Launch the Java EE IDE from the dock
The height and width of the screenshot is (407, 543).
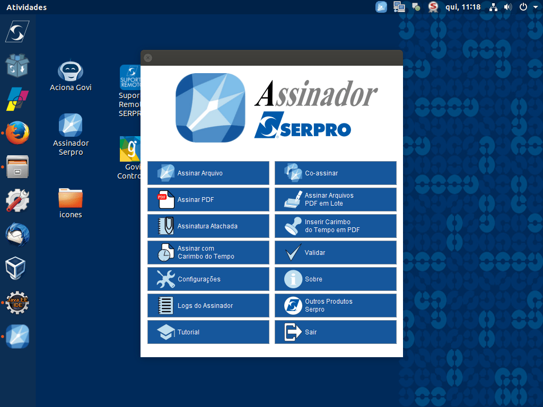tap(17, 303)
